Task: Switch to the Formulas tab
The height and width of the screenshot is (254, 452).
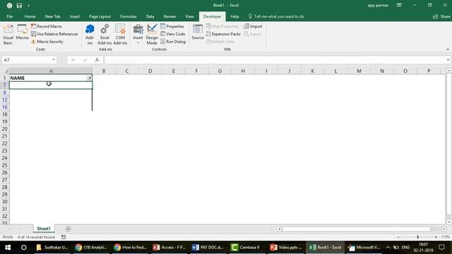Action: (129, 16)
